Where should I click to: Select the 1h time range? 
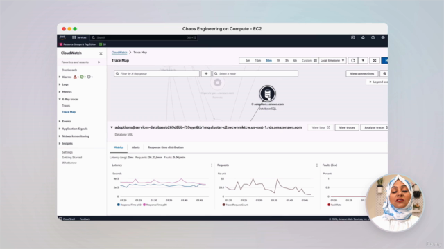point(278,60)
